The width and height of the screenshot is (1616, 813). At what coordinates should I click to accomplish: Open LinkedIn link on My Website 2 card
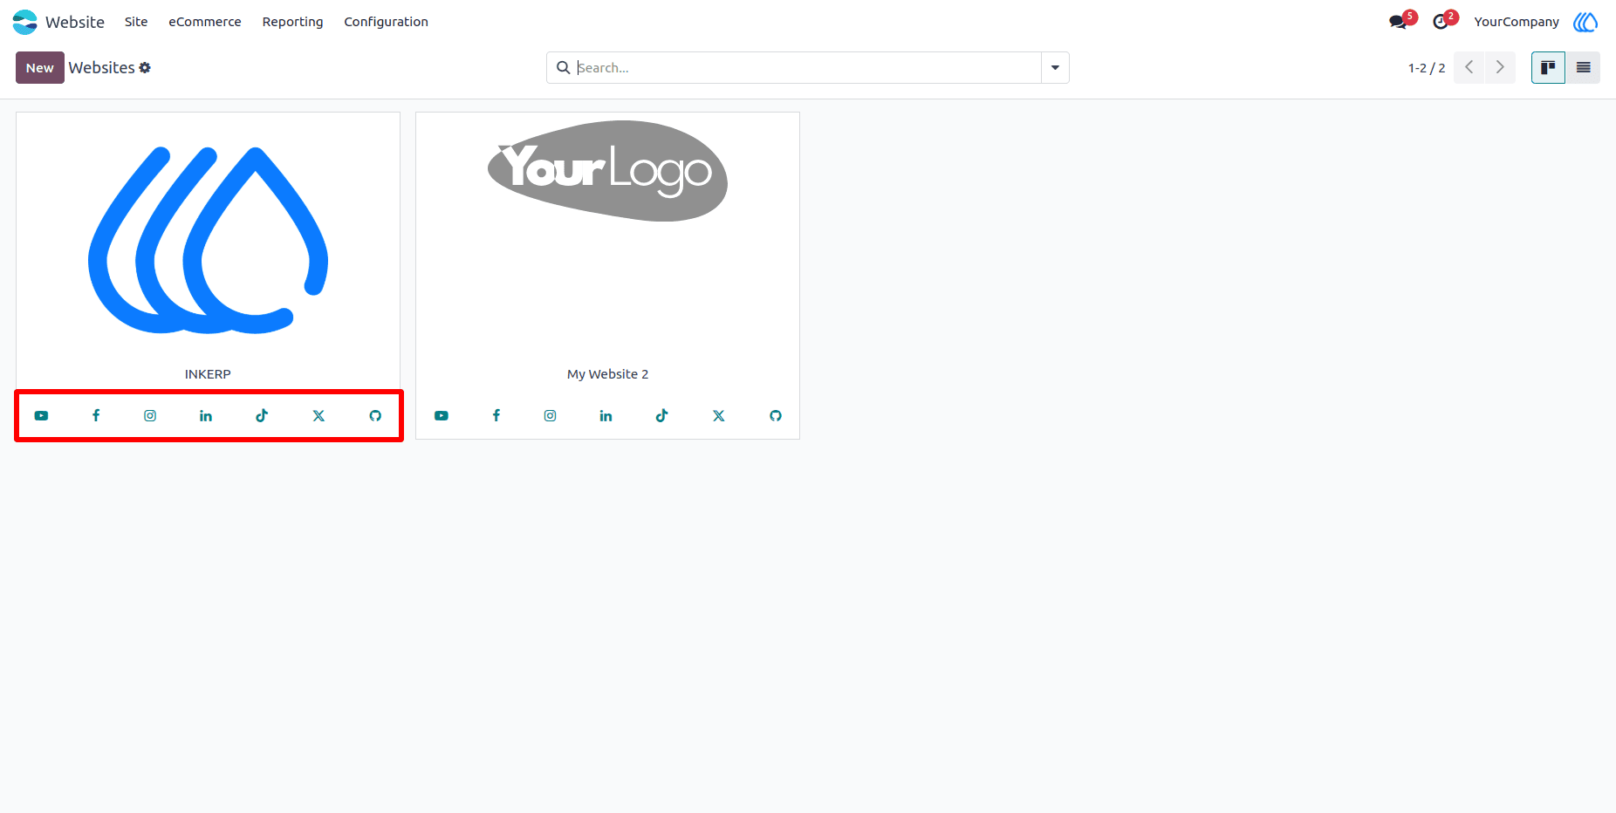[606, 416]
